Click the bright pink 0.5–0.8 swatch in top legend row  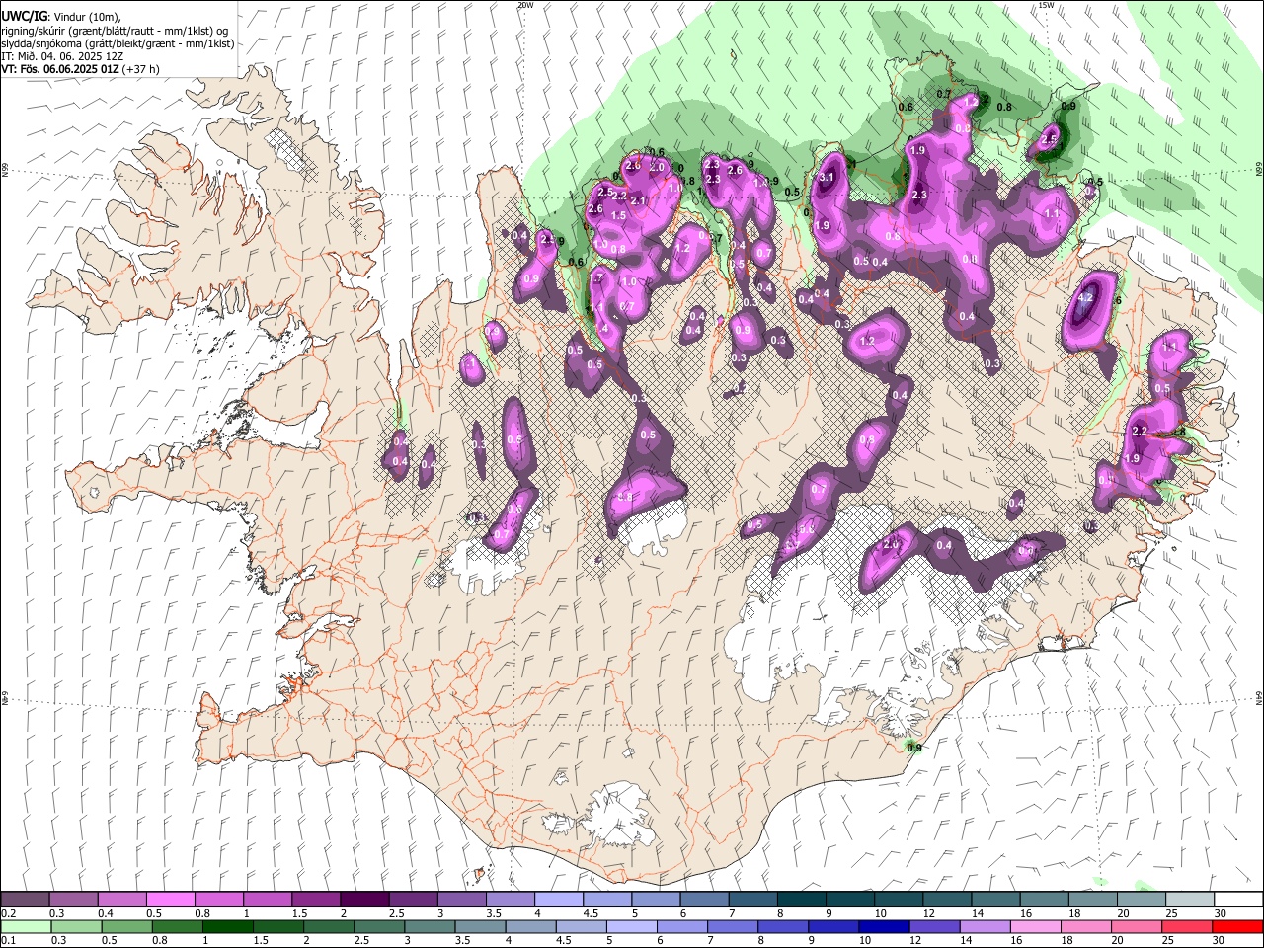click(170, 900)
